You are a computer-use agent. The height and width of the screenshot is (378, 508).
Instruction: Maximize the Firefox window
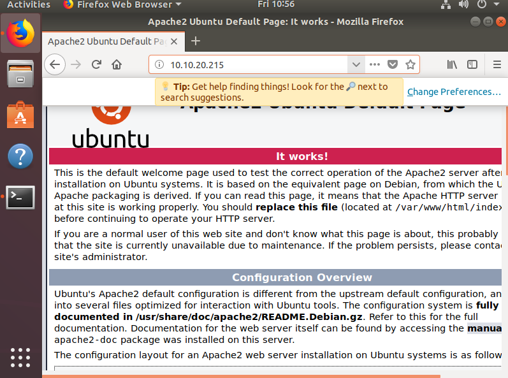pos(488,22)
